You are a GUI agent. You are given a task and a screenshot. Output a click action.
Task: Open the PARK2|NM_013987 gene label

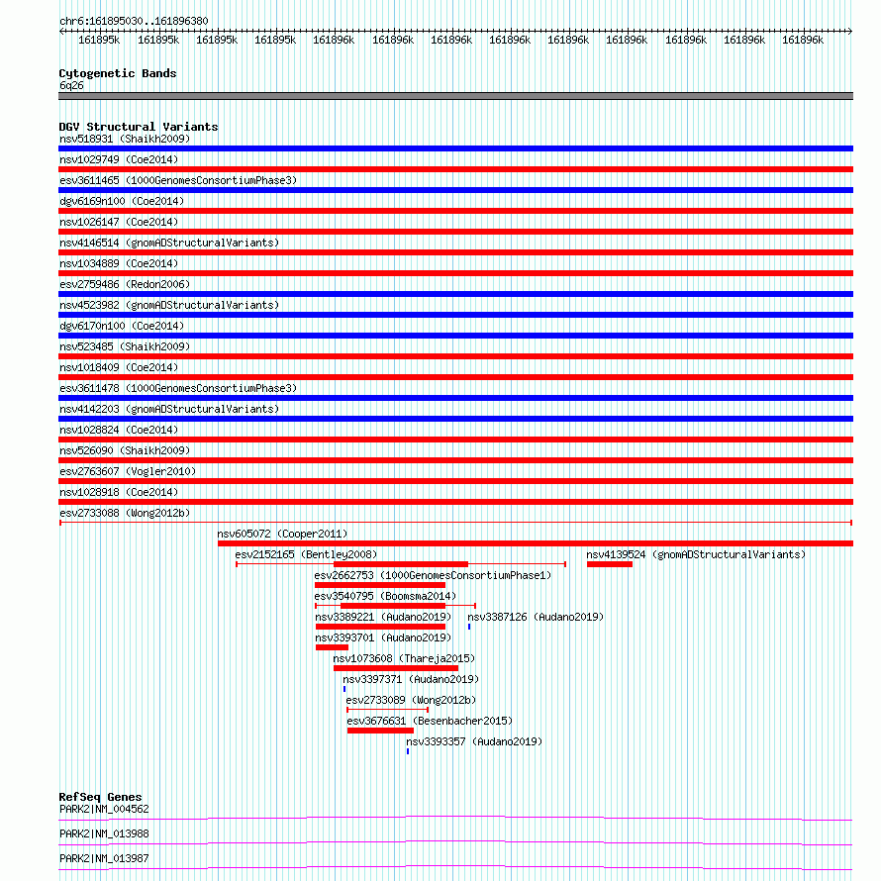click(104, 859)
